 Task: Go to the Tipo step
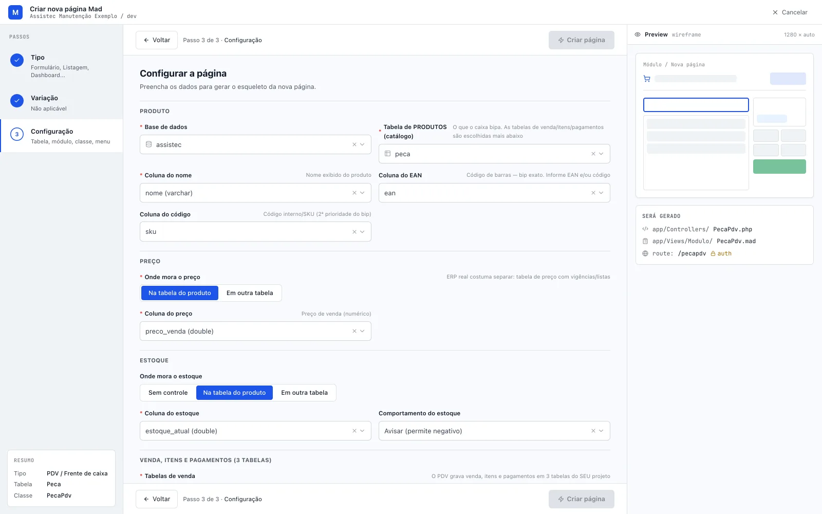tap(61, 66)
